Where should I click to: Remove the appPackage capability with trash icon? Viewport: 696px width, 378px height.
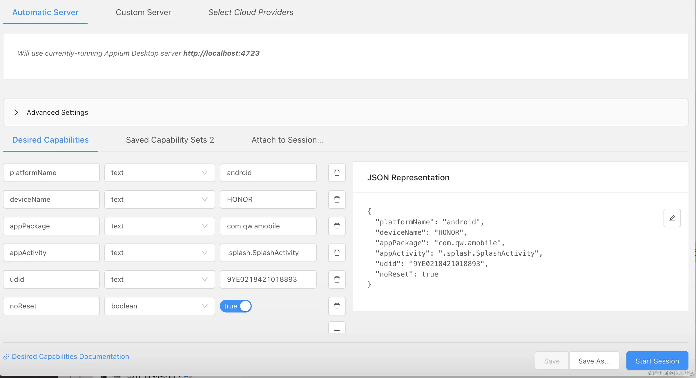click(x=337, y=226)
